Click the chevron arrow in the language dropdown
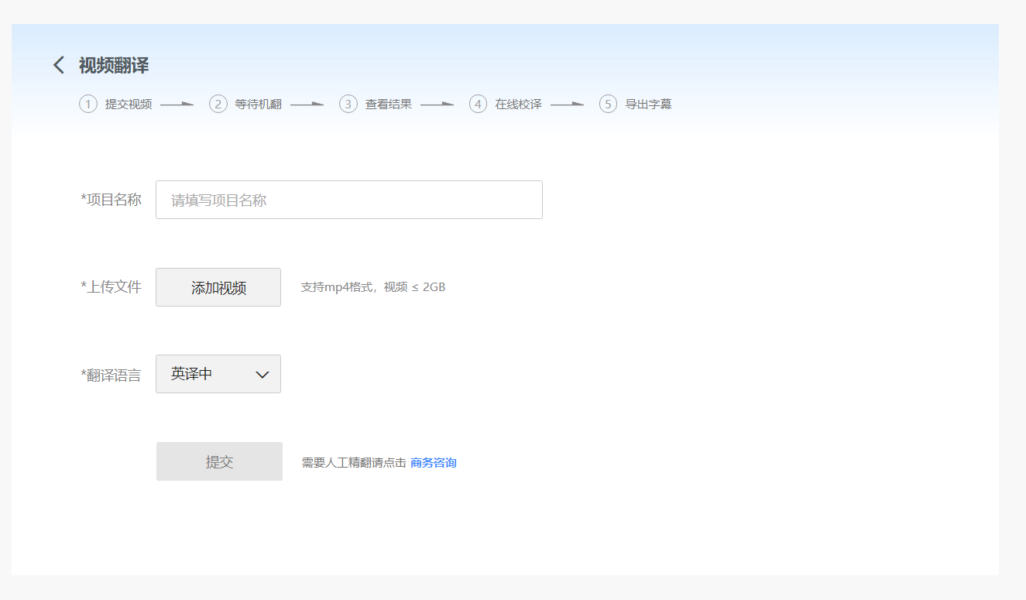 coord(263,375)
